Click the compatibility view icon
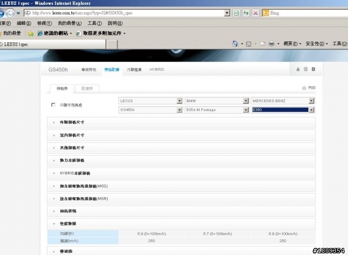The width and height of the screenshot is (348, 255). [237, 13]
